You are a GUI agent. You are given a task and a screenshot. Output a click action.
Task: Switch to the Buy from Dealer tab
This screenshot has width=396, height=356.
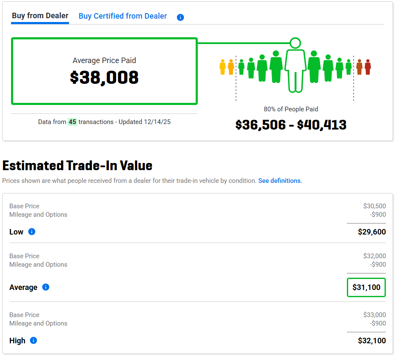click(x=40, y=16)
